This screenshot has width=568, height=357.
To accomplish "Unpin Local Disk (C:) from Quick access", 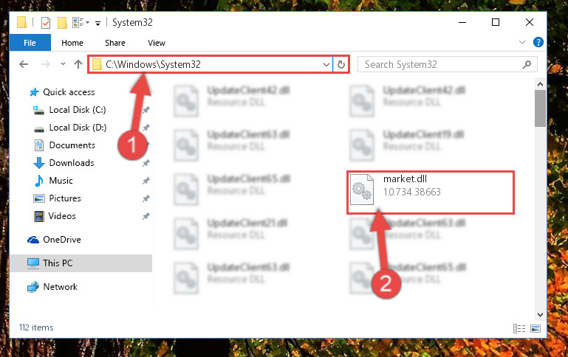I will tap(146, 110).
